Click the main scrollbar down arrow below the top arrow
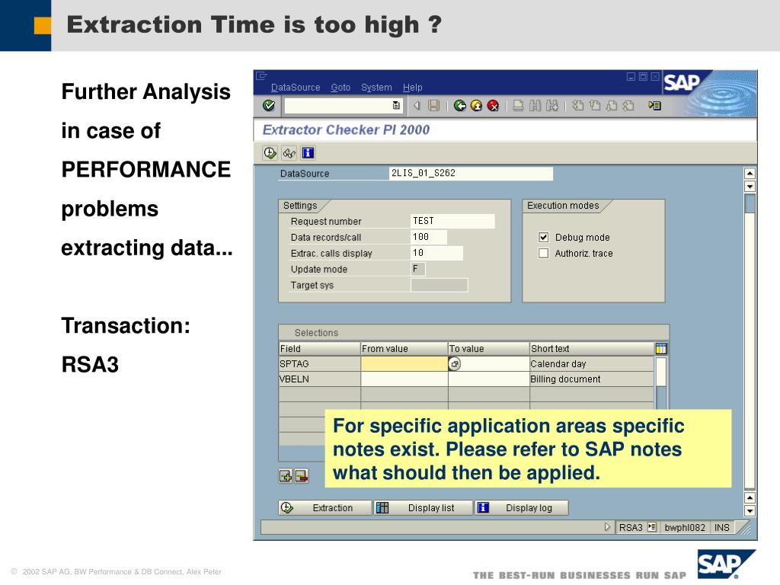This screenshot has width=780, height=585. 750,187
